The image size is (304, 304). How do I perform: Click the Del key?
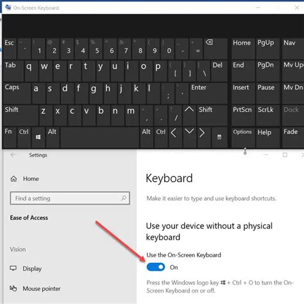click(x=219, y=71)
